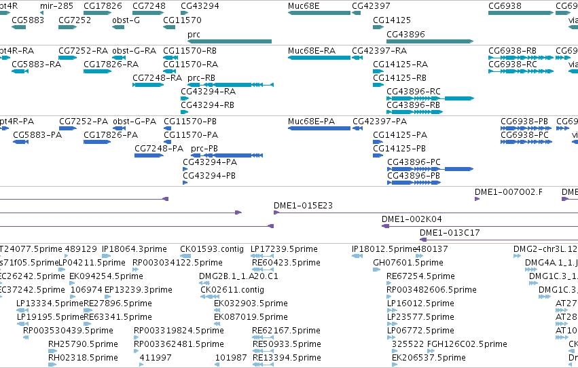The image size is (578, 368).
Task: Select the GH07601.5prime EST label
Action: click(x=408, y=263)
